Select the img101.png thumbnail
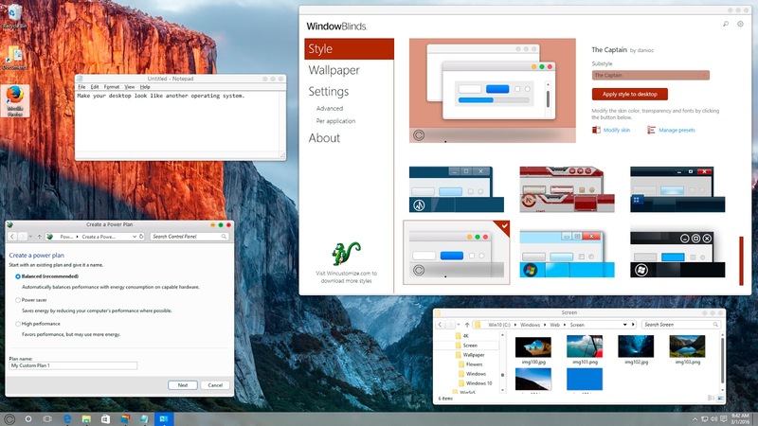This screenshot has width=758, height=426. [586, 345]
